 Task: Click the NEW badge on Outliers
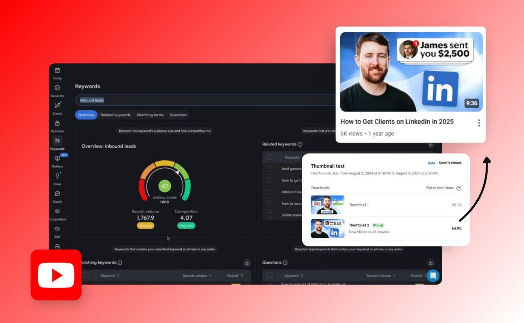[x=64, y=155]
